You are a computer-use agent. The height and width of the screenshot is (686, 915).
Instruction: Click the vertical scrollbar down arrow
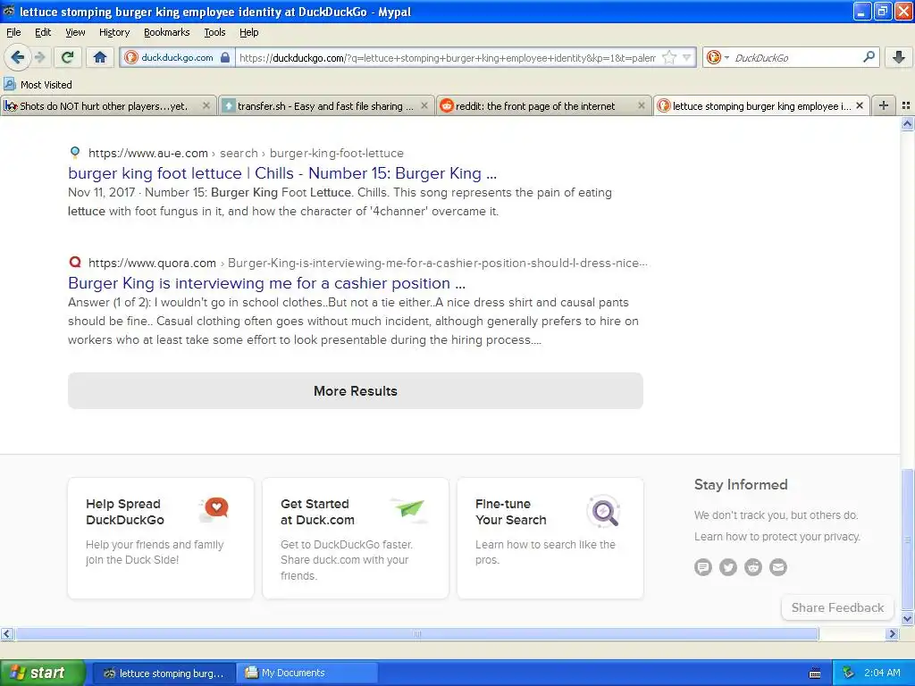pyautogui.click(x=908, y=618)
